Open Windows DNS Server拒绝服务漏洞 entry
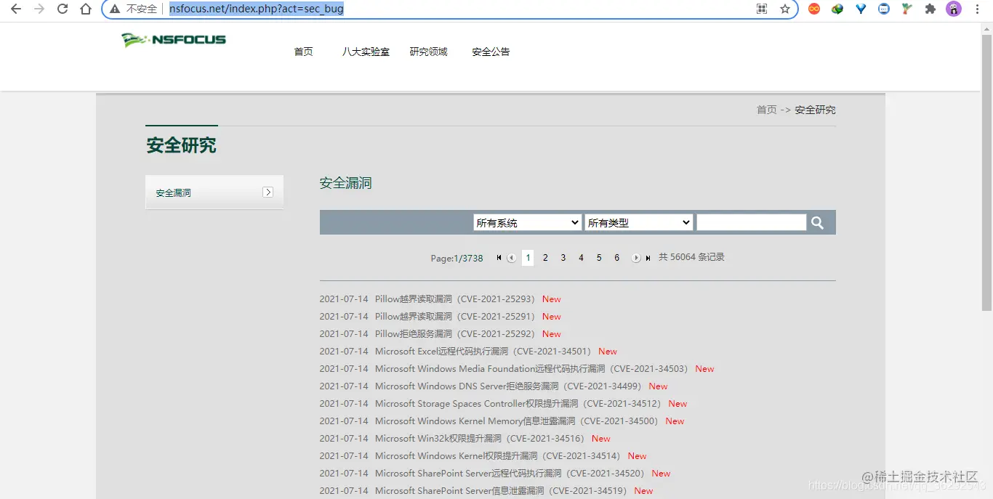 pyautogui.click(x=510, y=386)
